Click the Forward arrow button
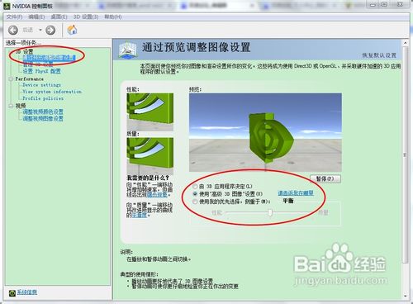 pos(50,30)
